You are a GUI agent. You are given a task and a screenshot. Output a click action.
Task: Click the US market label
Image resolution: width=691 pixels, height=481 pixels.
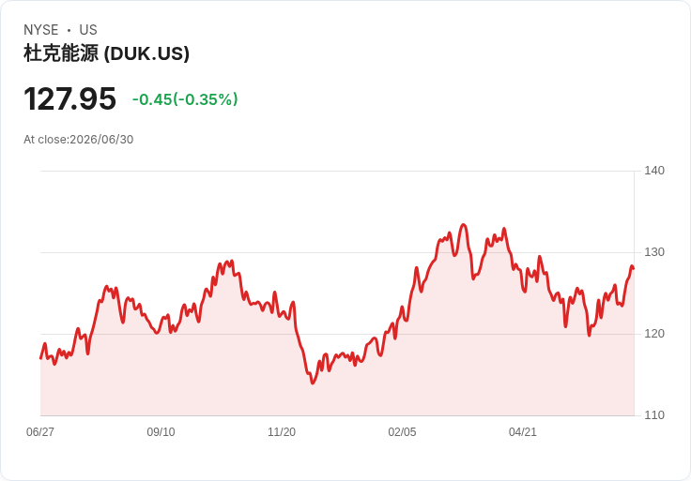88,29
